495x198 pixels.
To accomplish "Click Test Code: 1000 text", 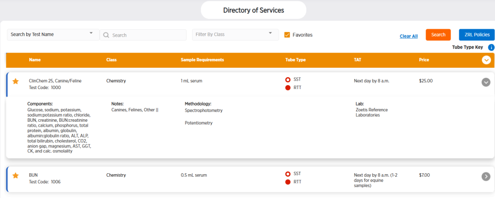I will point(45,88).
